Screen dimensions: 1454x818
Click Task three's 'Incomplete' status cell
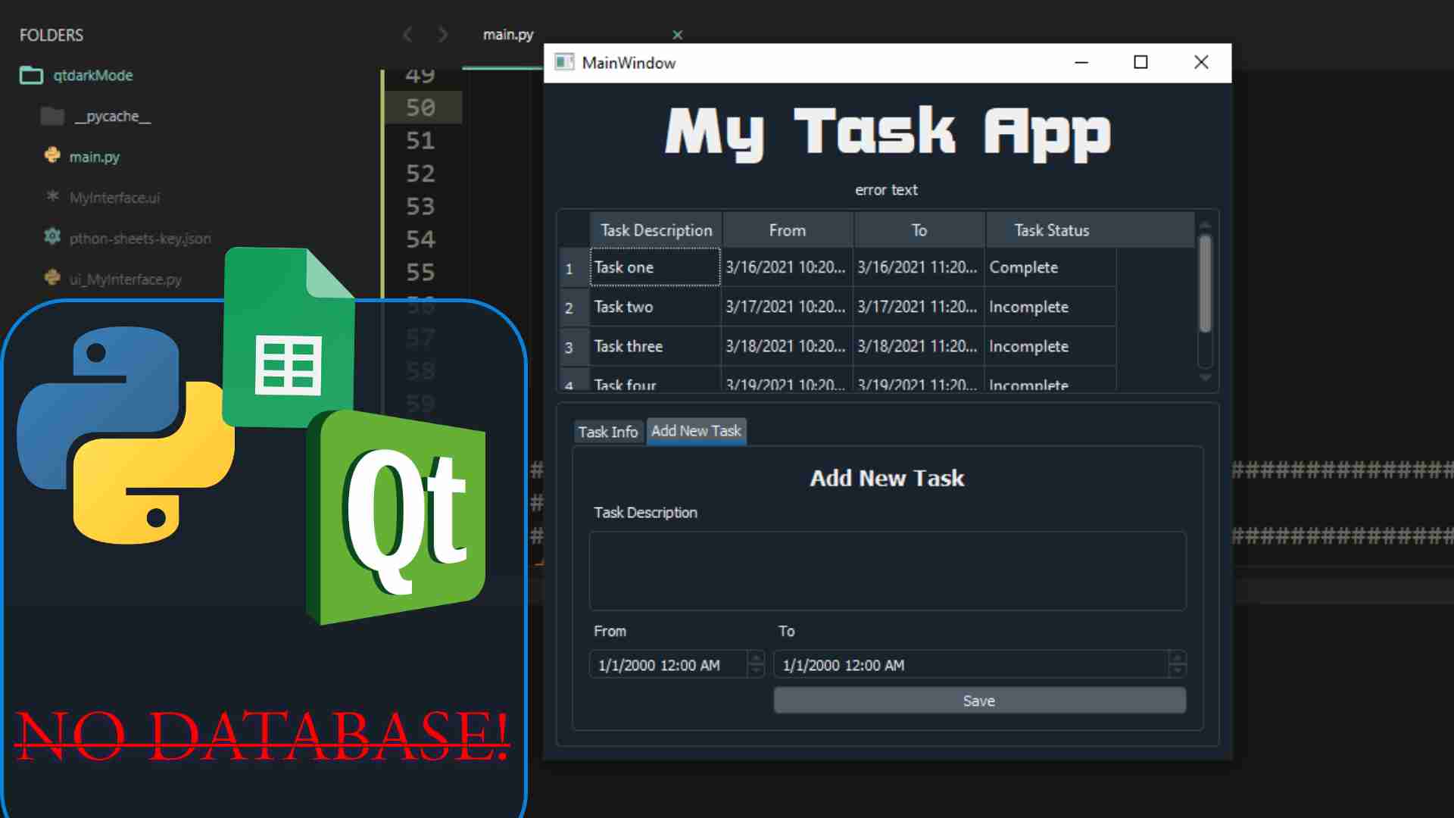1050,346
